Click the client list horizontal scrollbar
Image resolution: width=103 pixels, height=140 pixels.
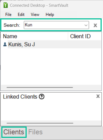click(x=40, y=87)
